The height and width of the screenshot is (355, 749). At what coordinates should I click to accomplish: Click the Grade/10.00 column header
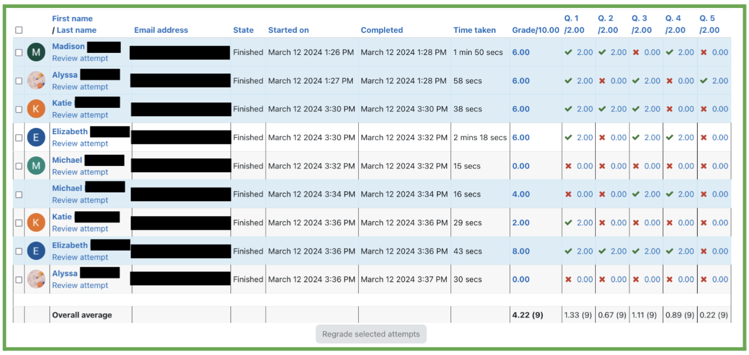[x=535, y=30]
